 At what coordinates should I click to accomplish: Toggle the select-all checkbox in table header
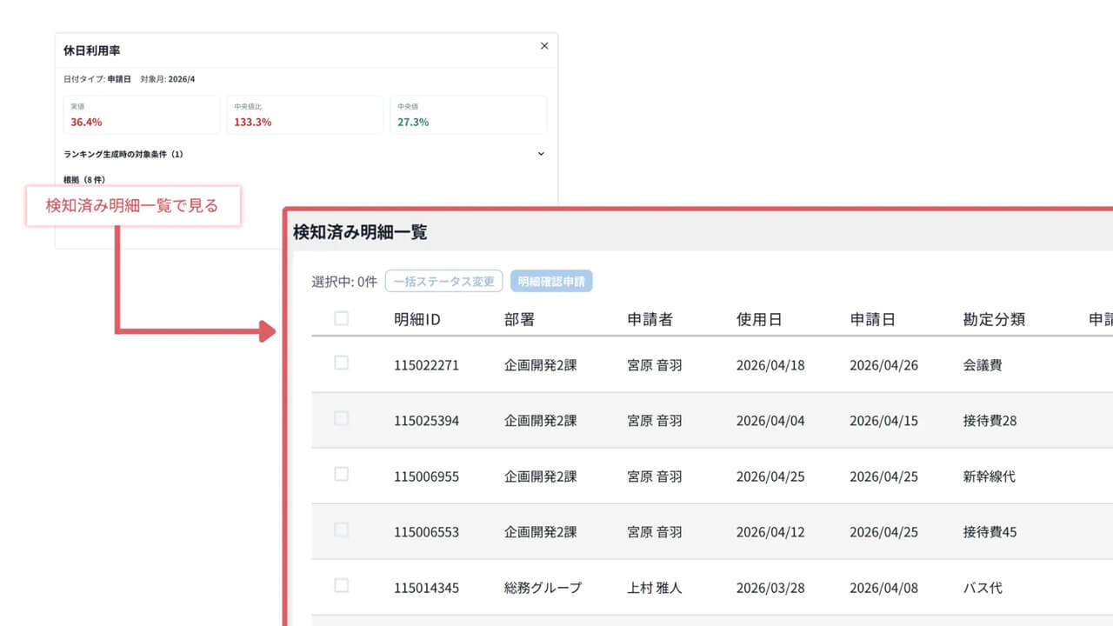click(x=342, y=319)
